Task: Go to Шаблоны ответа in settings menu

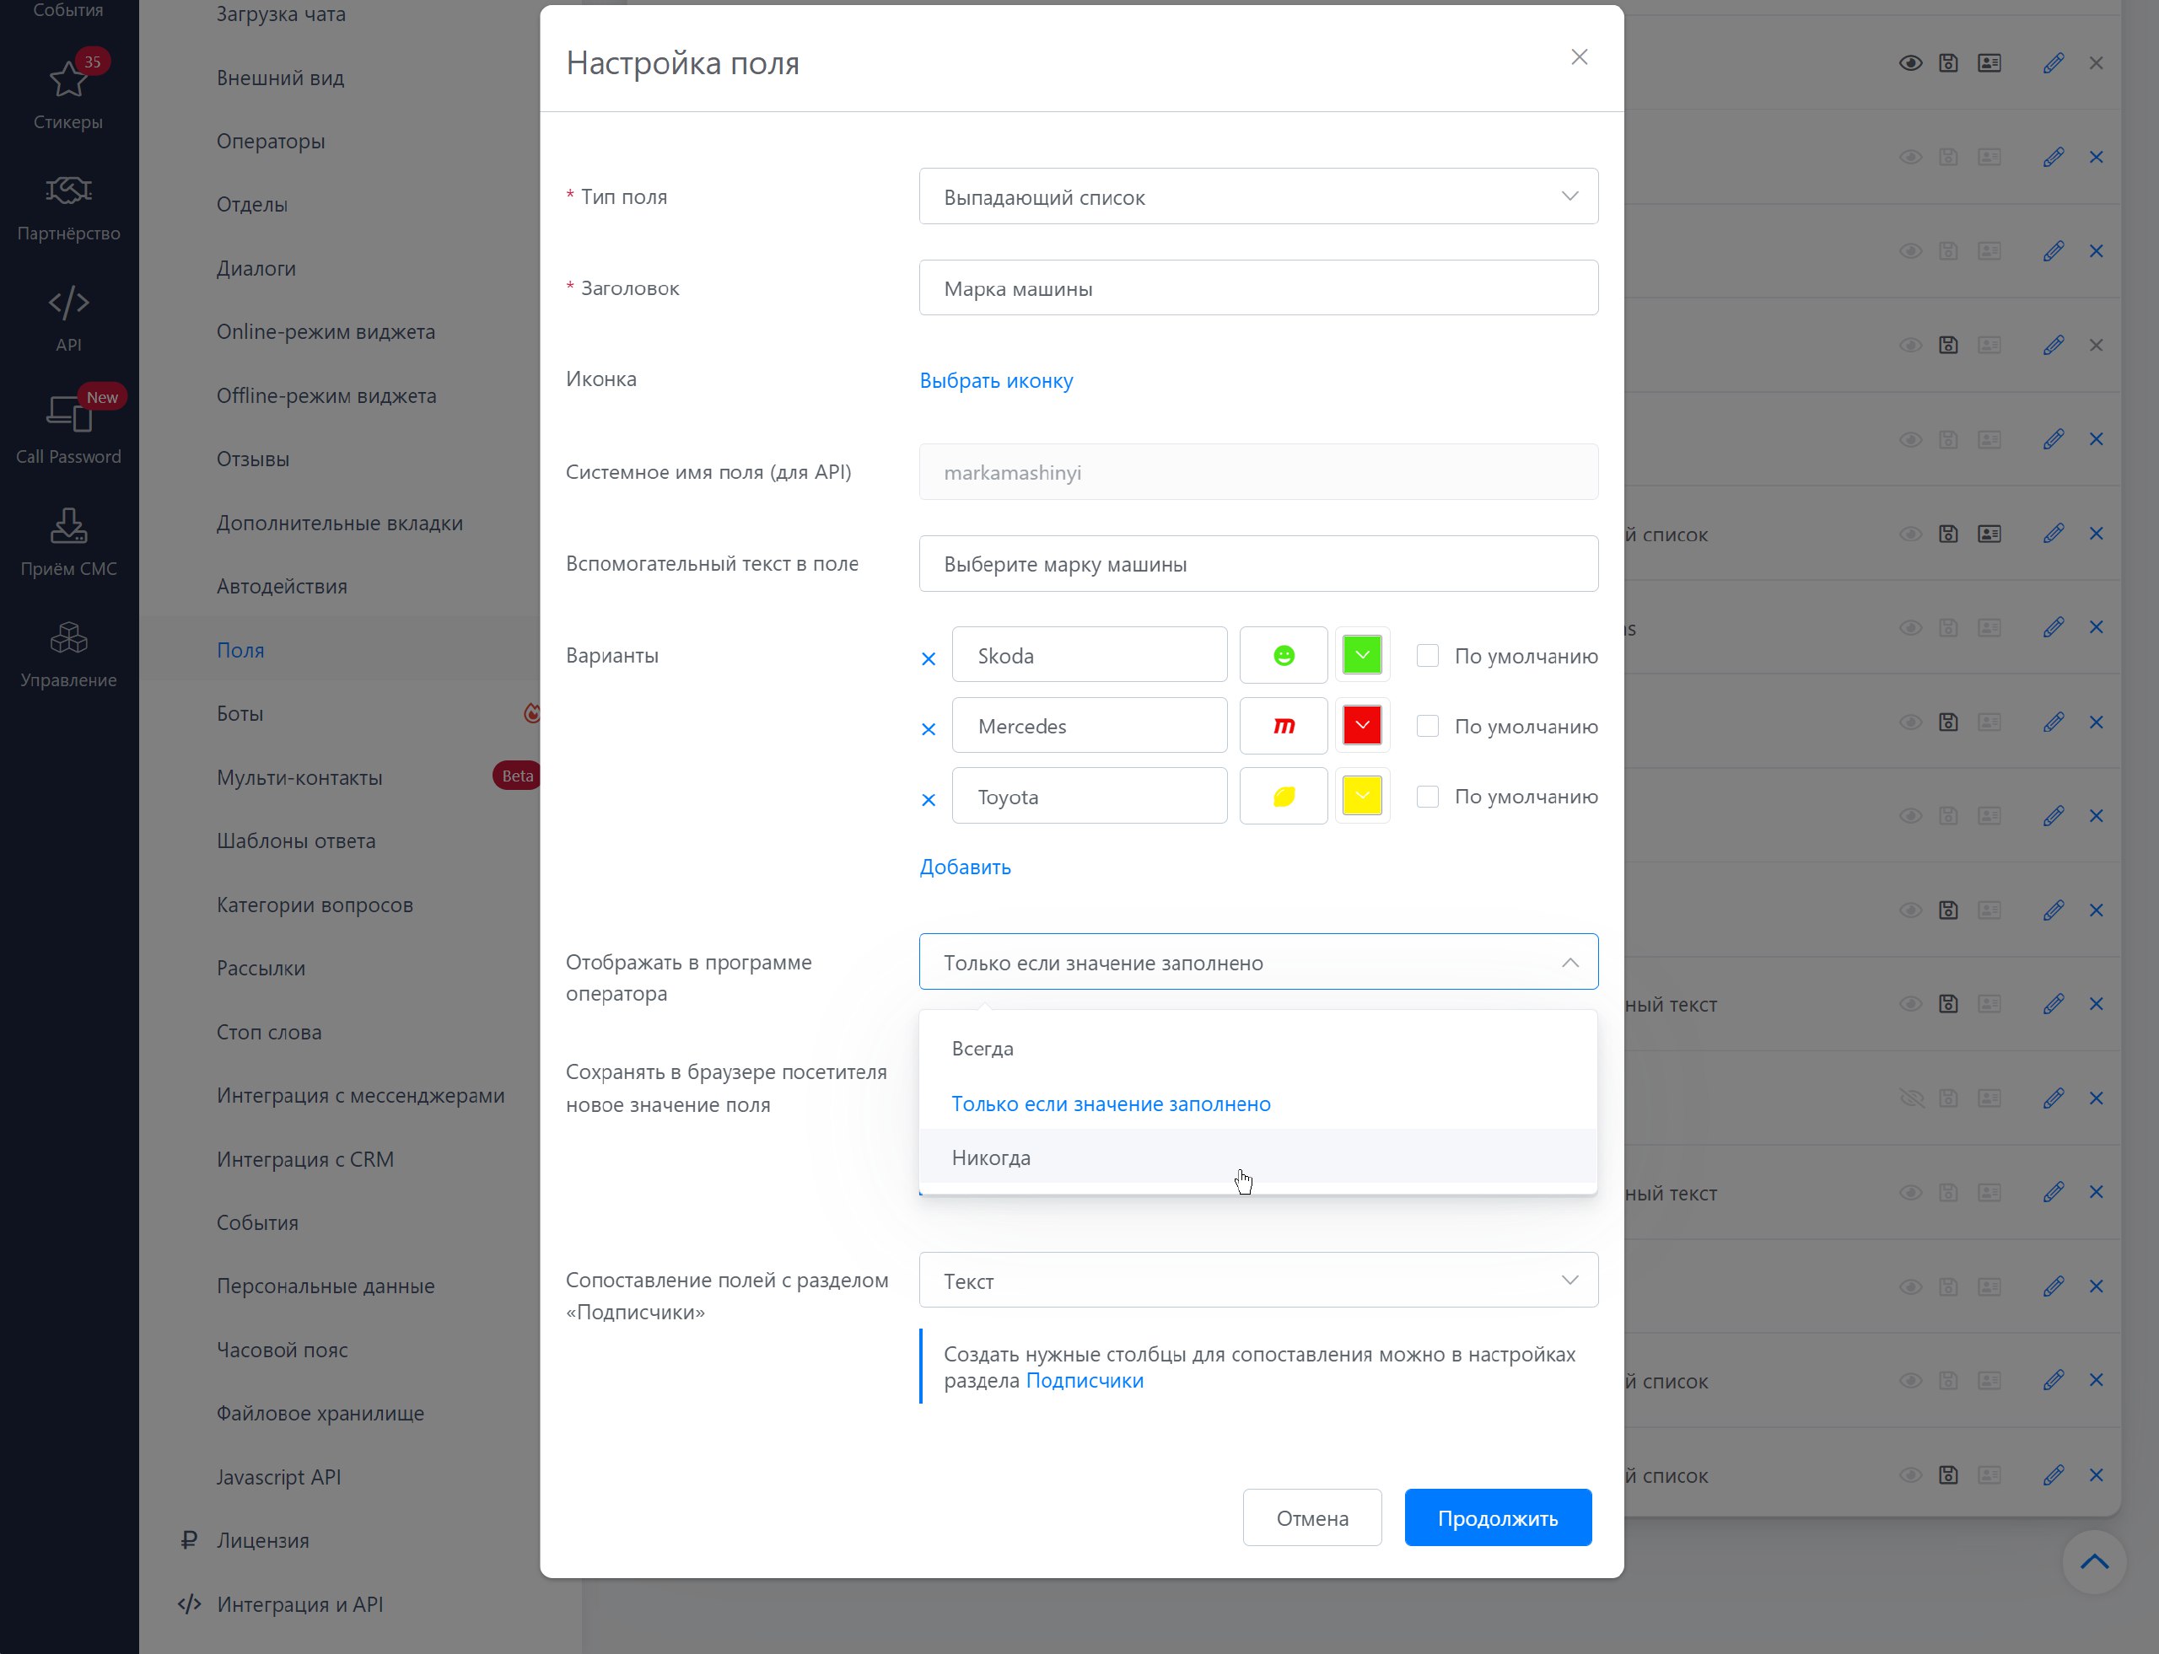Action: 295,840
